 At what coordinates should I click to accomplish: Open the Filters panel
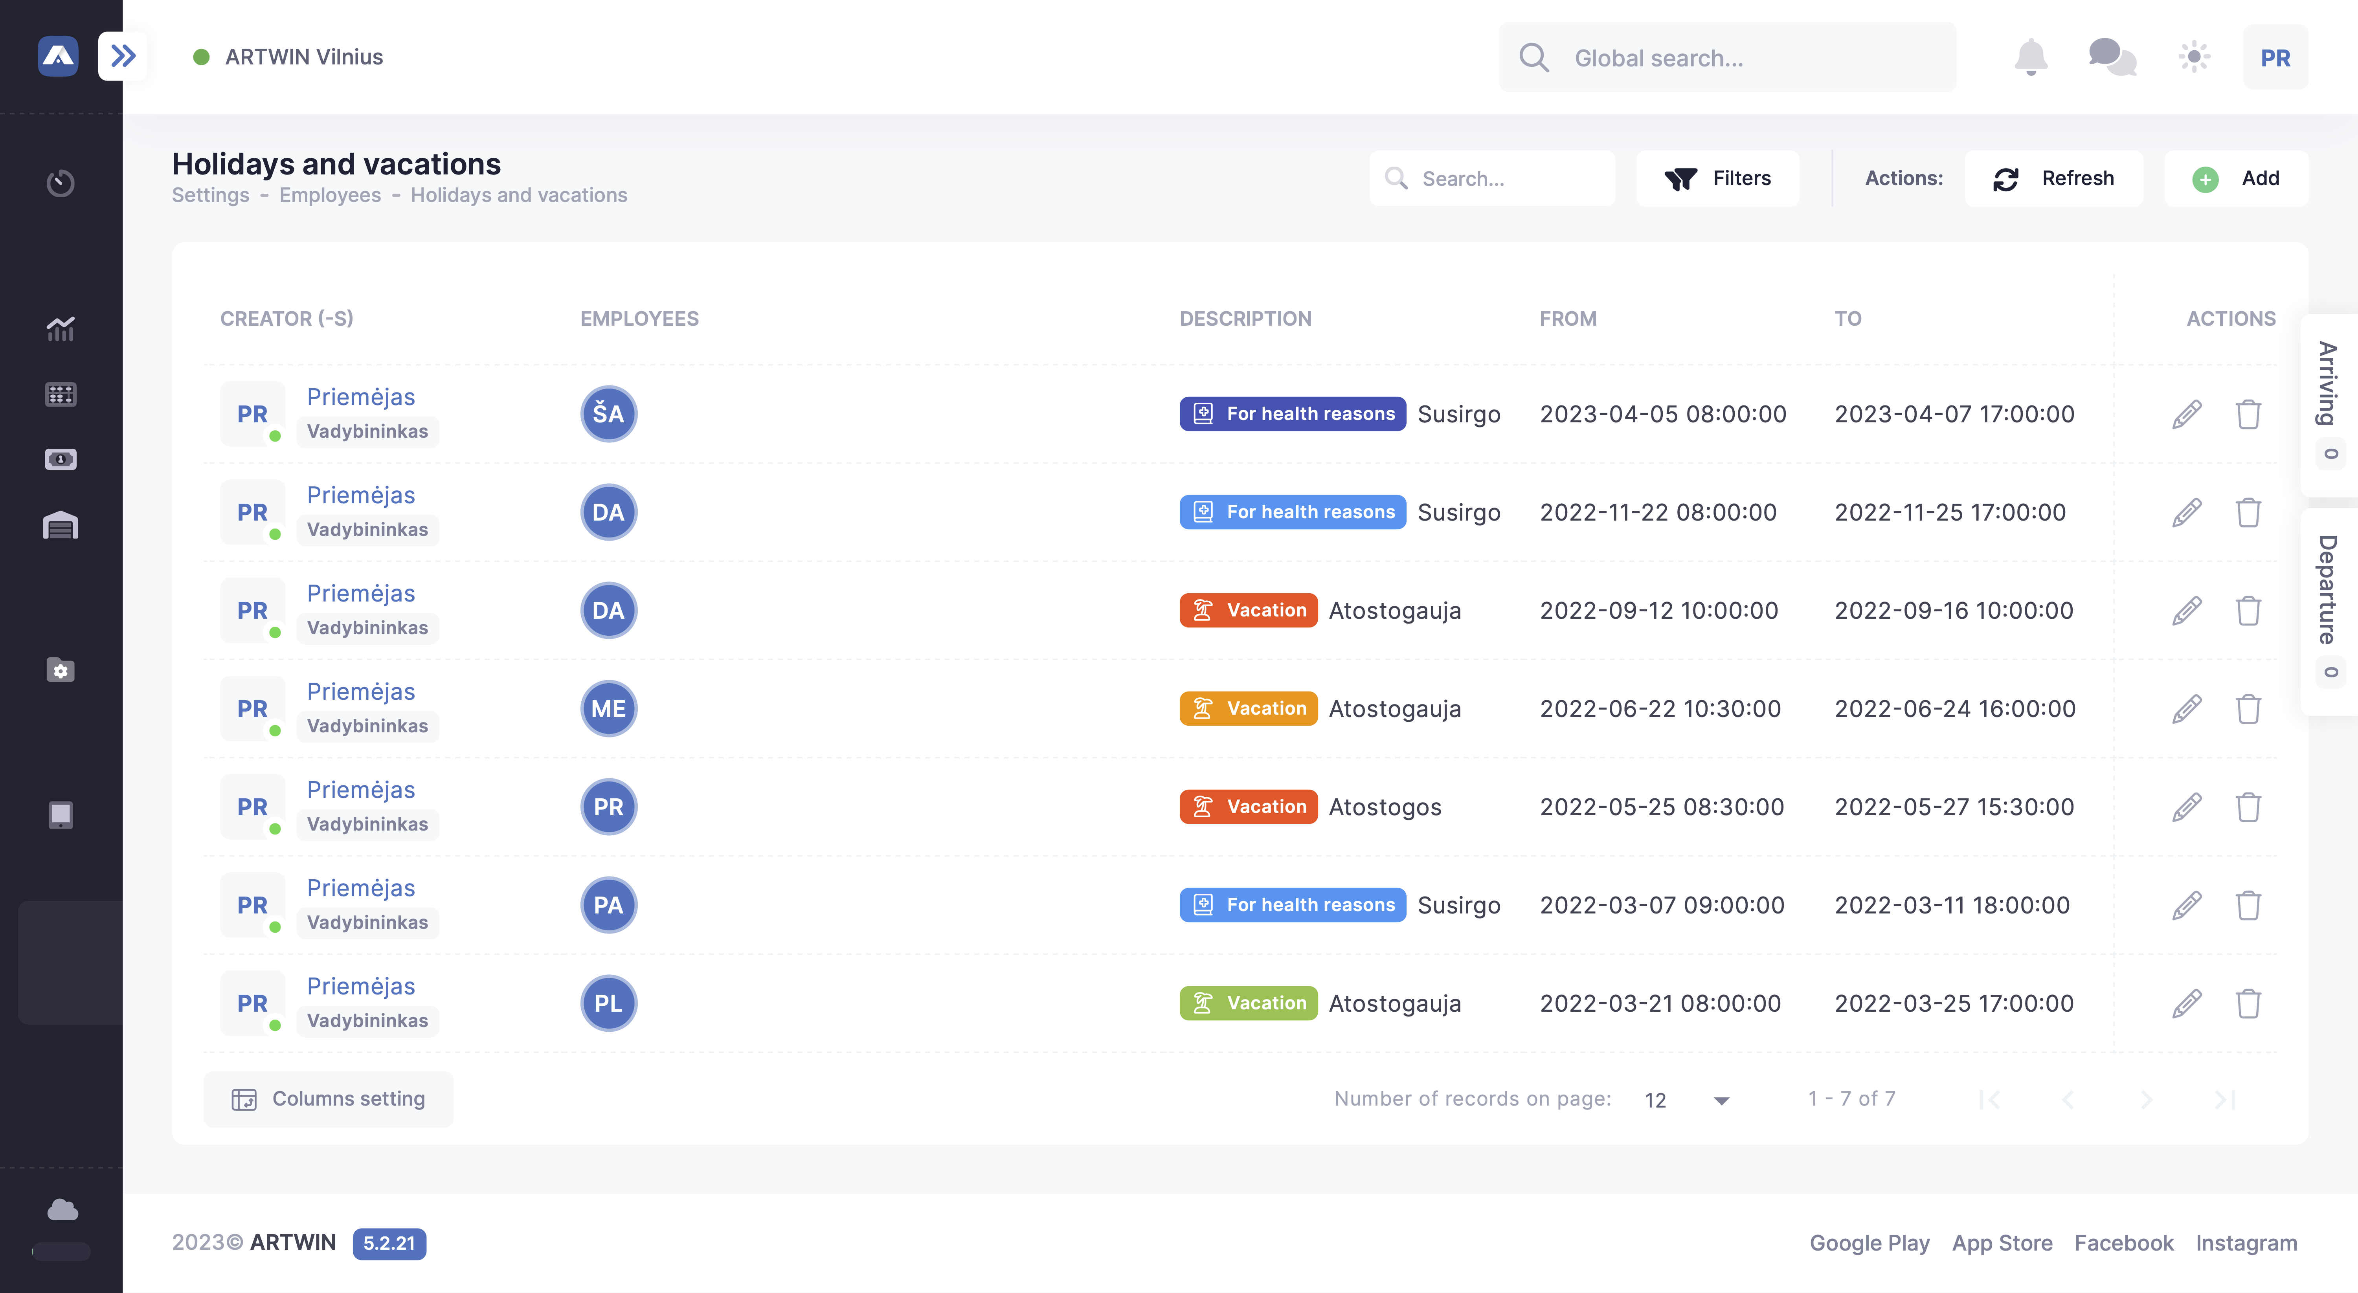tap(1717, 178)
